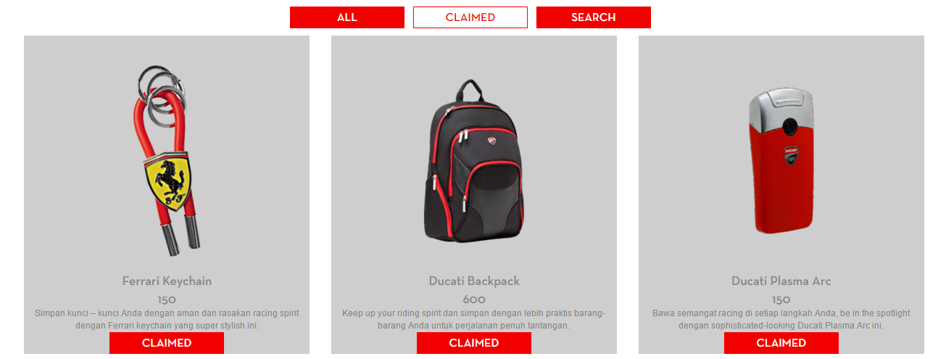Open the SEARCH tab
Image resolution: width=938 pixels, height=359 pixels.
click(594, 17)
